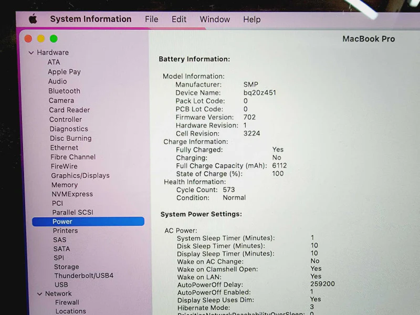Open the Help menu

click(x=252, y=19)
